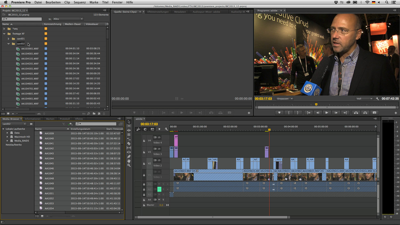This screenshot has height=225, width=400.
Task: Click the Export Frame camera icon in program monitor
Action: pos(374,112)
